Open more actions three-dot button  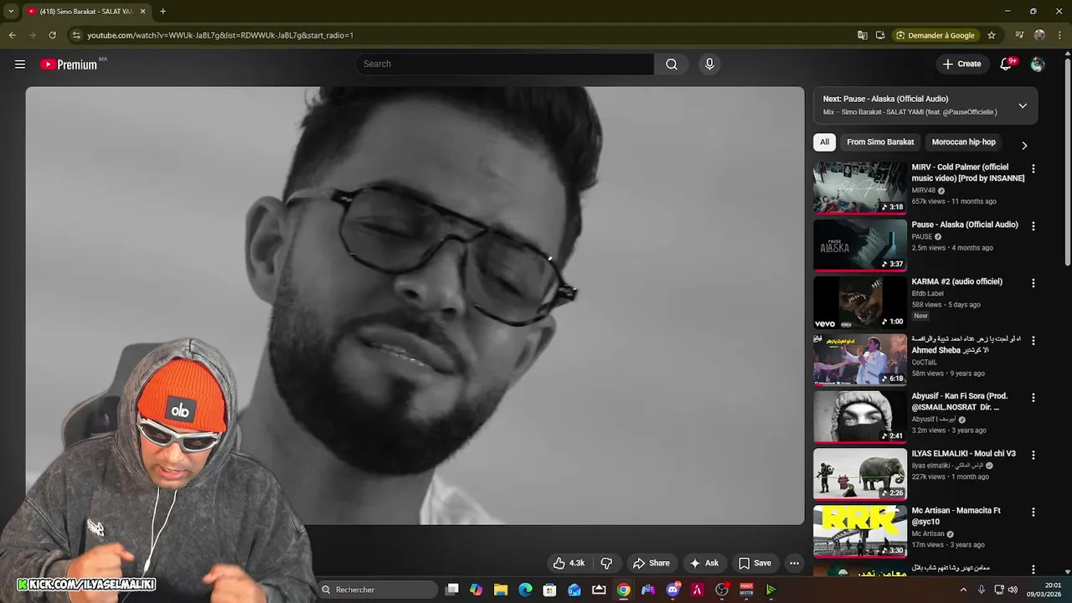click(795, 563)
